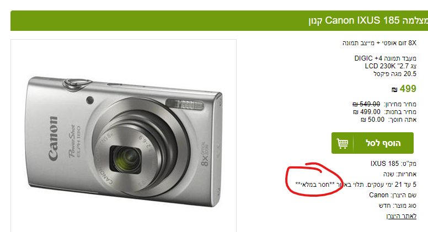Click the manufacturer name Canon line
This screenshot has height=232, width=428.
point(393,195)
